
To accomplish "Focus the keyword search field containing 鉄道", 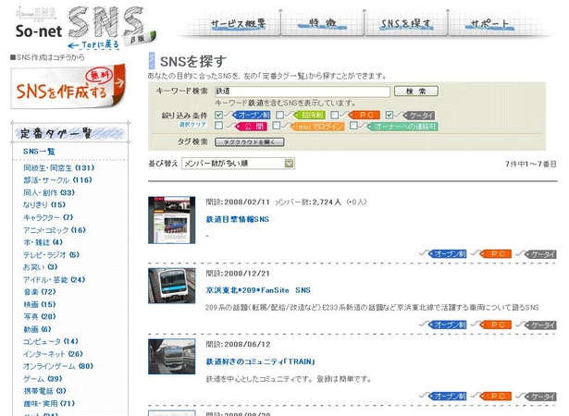I will (301, 92).
